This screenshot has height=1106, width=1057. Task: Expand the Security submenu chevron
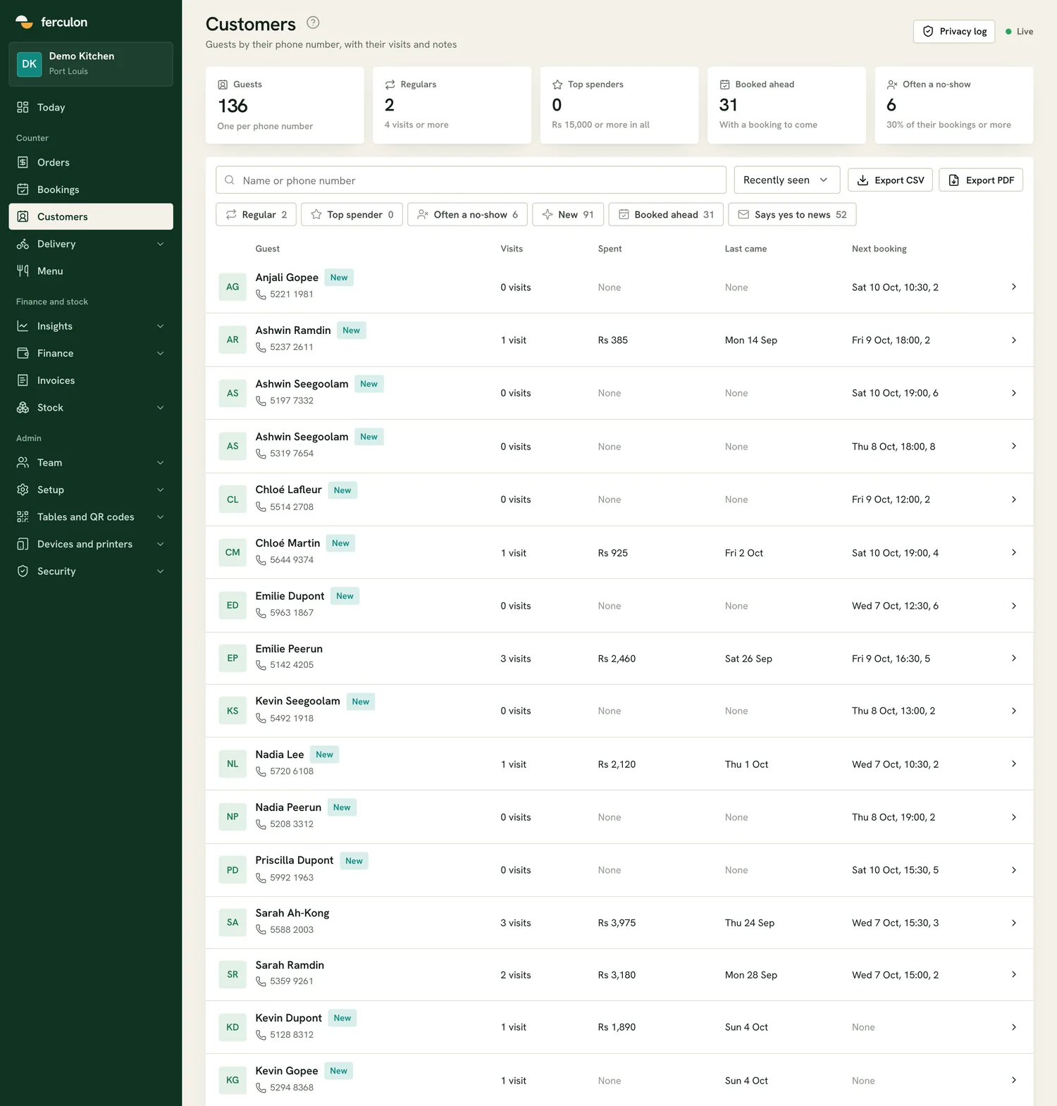click(160, 571)
